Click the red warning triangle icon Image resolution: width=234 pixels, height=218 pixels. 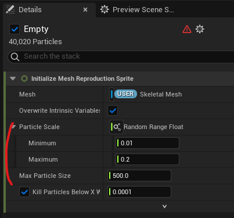187,30
